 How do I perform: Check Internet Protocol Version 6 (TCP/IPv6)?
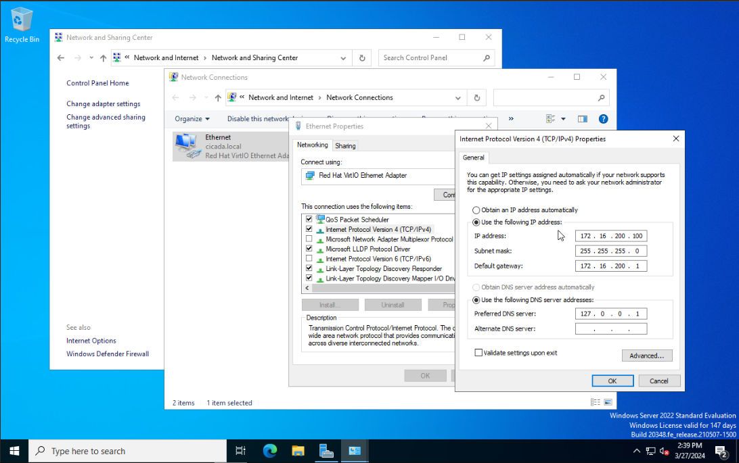coord(309,258)
